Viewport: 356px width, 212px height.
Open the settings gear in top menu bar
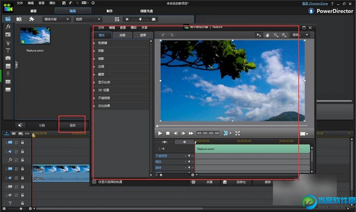click(93, 3)
